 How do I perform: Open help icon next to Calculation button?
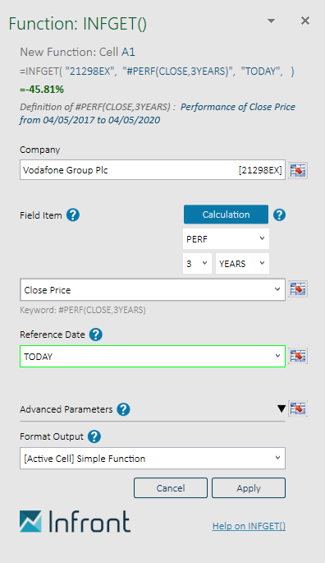click(279, 215)
